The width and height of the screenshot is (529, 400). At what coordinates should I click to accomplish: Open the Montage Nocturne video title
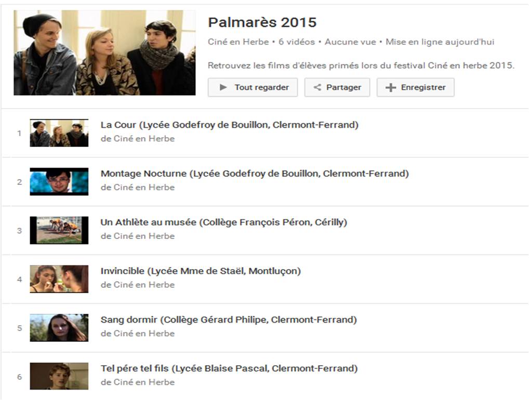pyautogui.click(x=255, y=174)
